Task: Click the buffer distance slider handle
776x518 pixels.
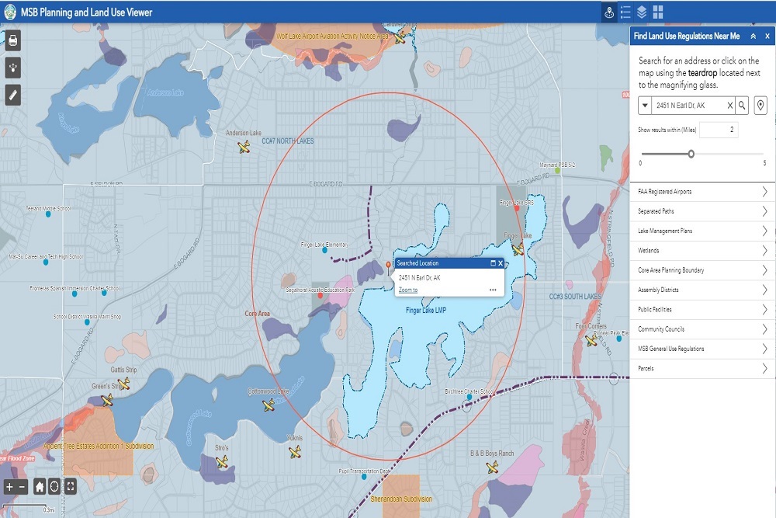Action: [691, 154]
